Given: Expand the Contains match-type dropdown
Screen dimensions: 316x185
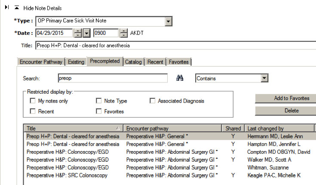Looking at the screenshot, I should (264, 79).
